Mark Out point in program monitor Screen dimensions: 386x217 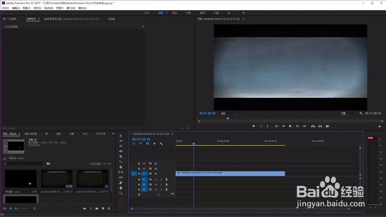pyautogui.click(x=267, y=126)
